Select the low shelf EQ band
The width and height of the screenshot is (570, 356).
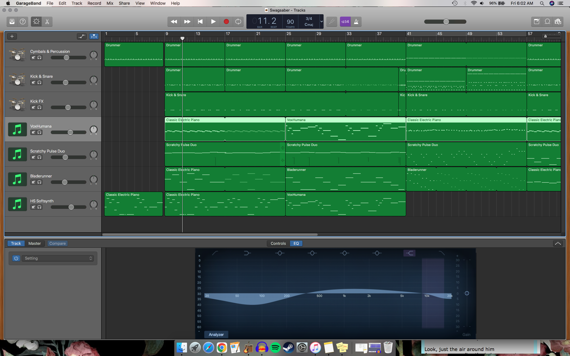click(247, 253)
